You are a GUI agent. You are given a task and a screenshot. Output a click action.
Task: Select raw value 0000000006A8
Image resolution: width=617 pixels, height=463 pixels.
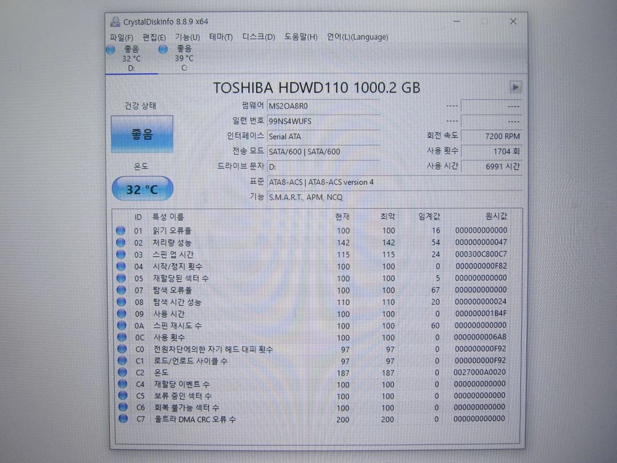coord(480,337)
